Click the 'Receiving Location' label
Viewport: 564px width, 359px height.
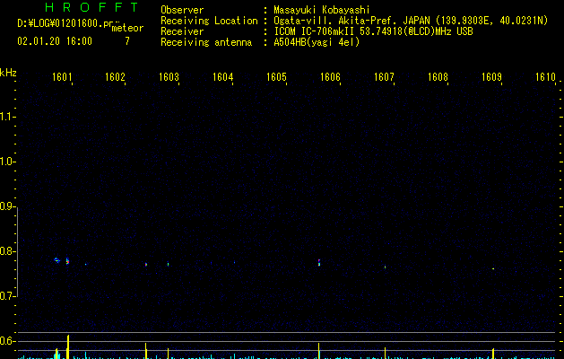[209, 21]
